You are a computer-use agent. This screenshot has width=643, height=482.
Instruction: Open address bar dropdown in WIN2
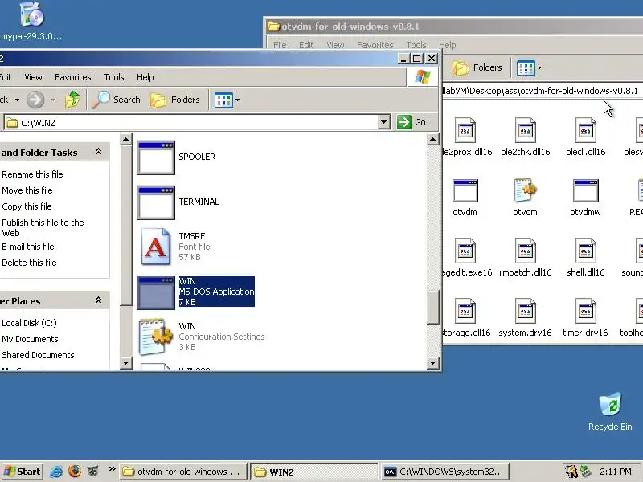[384, 122]
